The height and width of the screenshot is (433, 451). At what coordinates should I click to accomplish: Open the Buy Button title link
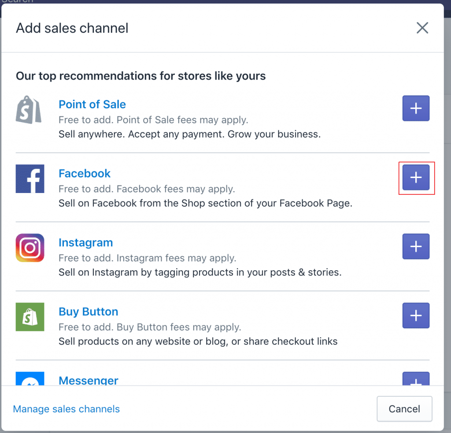tap(88, 312)
